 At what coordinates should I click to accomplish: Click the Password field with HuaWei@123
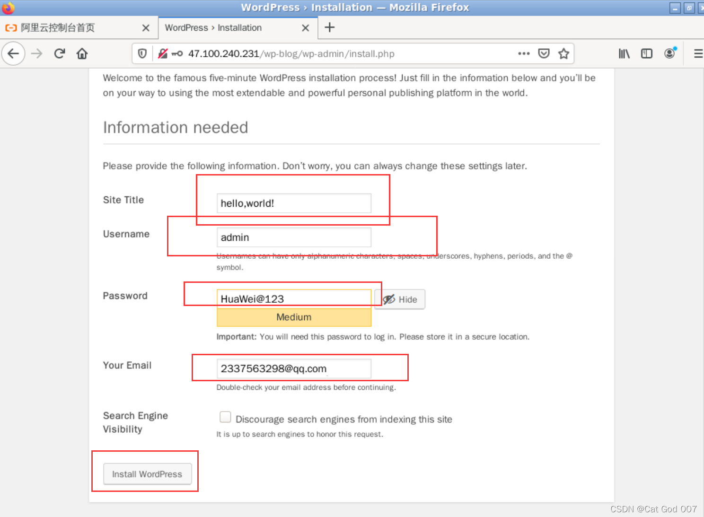(294, 299)
